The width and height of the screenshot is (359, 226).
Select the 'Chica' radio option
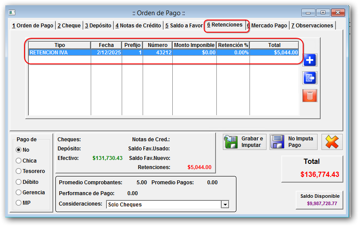coord(19,161)
